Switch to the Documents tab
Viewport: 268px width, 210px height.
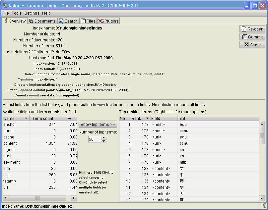click(42, 21)
